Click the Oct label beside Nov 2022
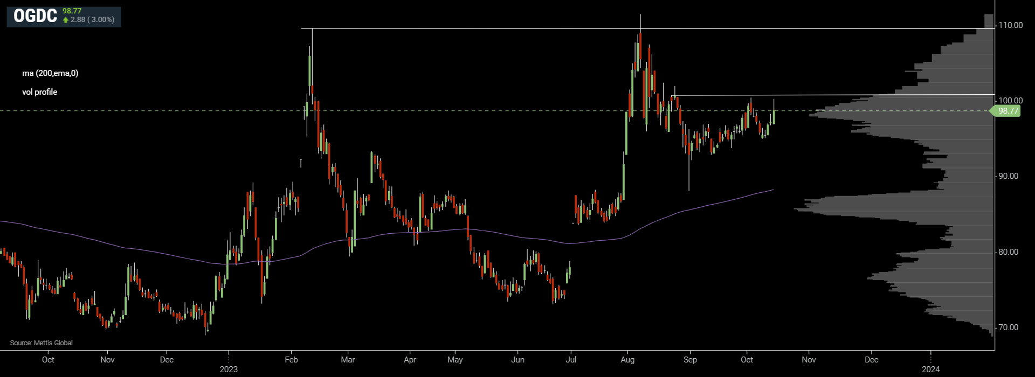The image size is (1035, 377). point(48,360)
